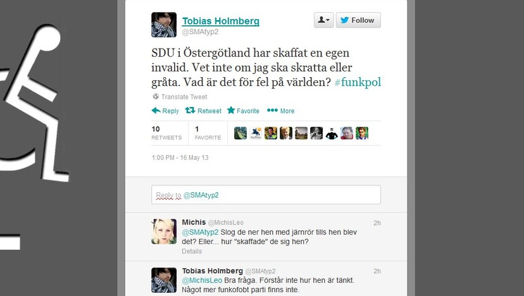Expand the More options ellipsis menu
The image size is (524, 296).
pos(281,111)
